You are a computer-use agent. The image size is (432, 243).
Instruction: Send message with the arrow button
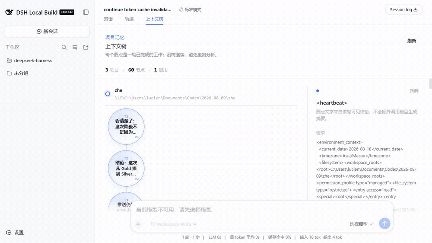coord(384,224)
